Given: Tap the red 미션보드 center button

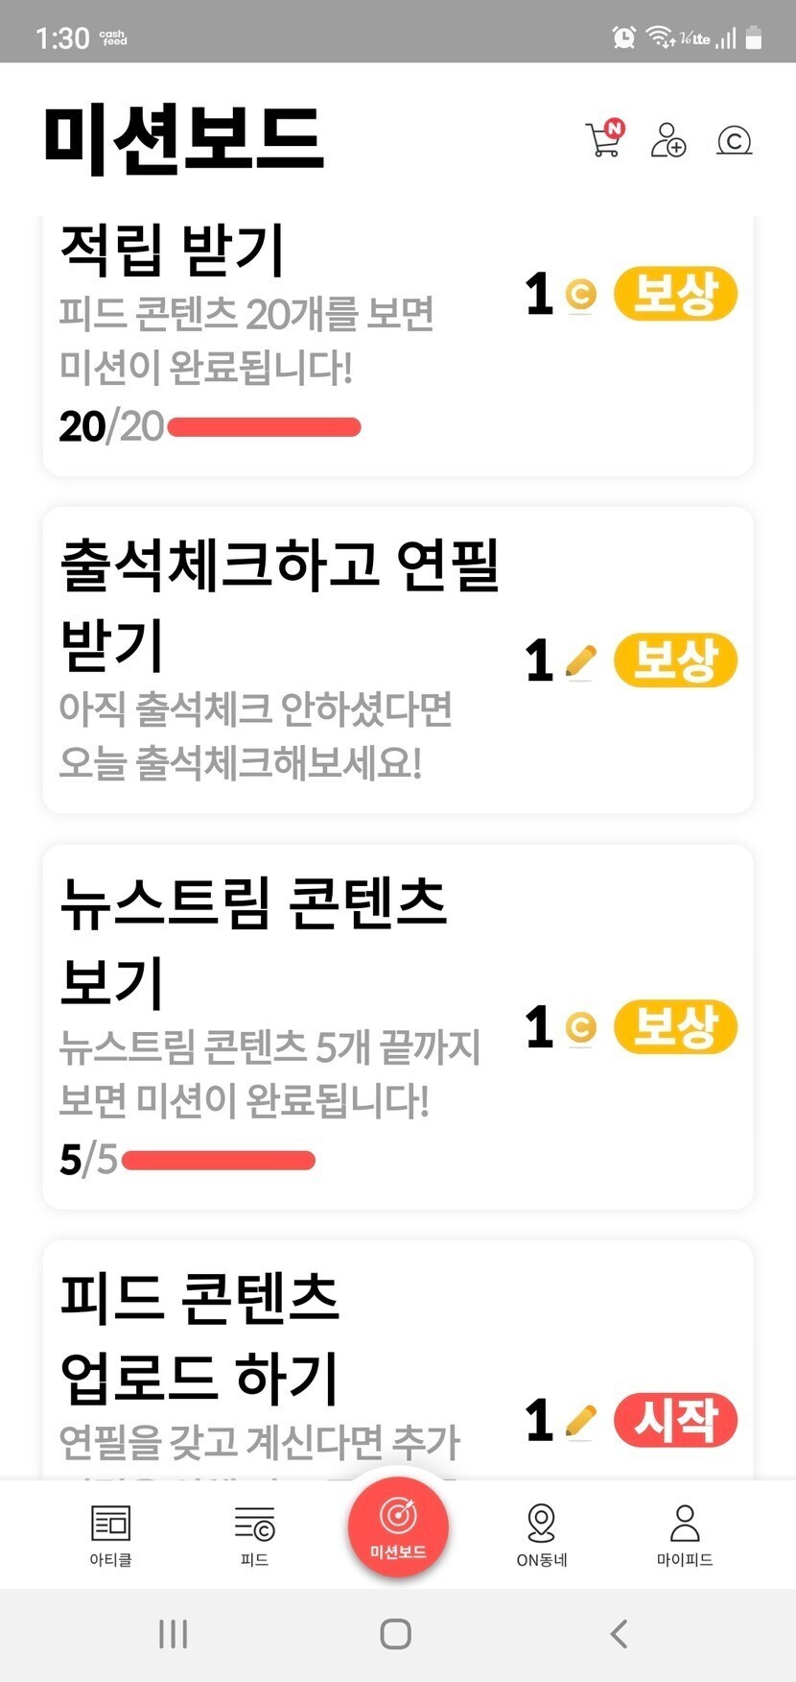Looking at the screenshot, I should (x=398, y=1526).
